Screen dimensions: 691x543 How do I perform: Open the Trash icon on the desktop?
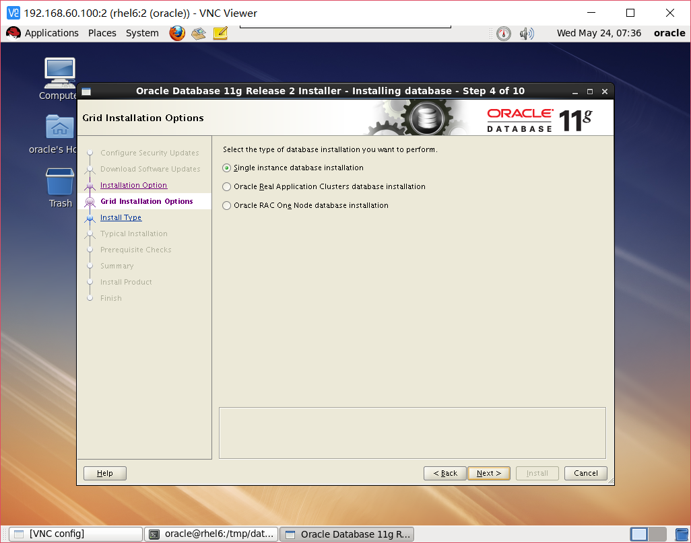59,182
